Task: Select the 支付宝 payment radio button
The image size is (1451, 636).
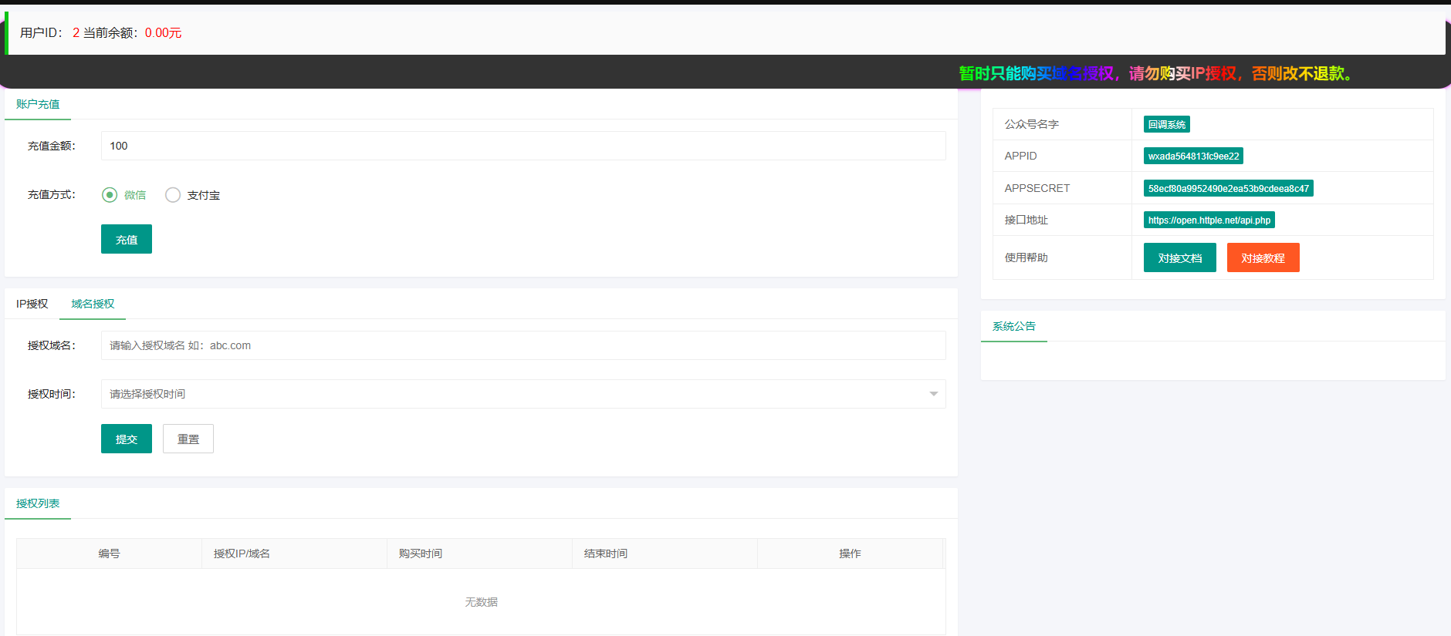Action: pos(173,195)
